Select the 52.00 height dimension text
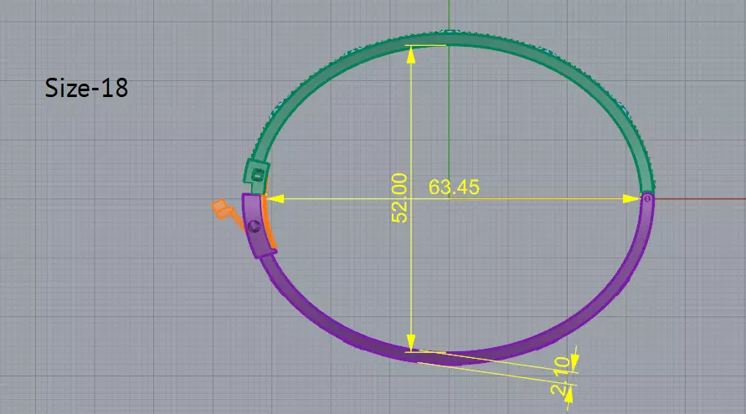This screenshot has width=746, height=414. (399, 197)
